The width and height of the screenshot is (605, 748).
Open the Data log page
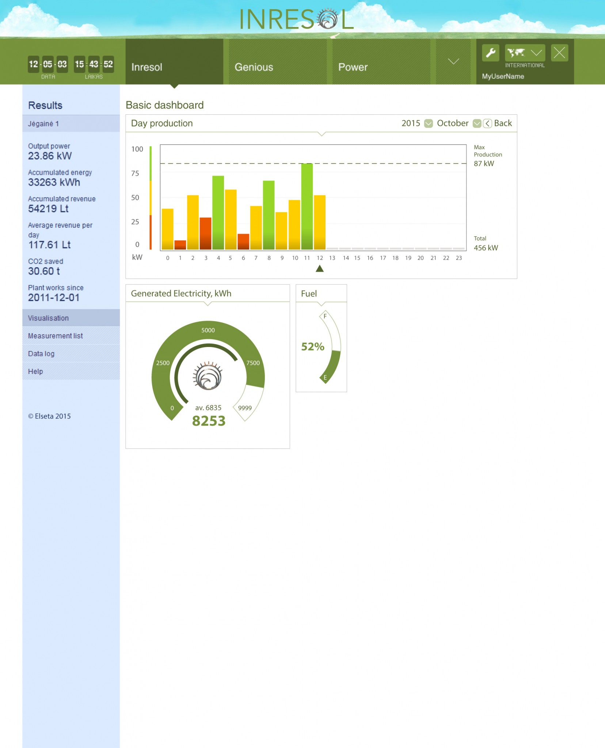tap(41, 354)
